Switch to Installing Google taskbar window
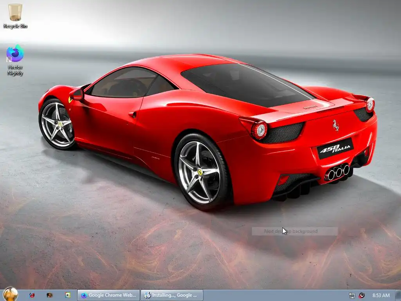 coord(172,295)
